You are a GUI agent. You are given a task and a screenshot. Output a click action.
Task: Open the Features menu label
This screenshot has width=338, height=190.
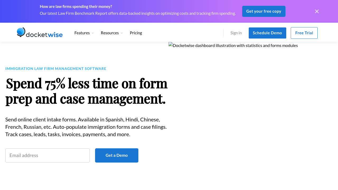pyautogui.click(x=82, y=33)
